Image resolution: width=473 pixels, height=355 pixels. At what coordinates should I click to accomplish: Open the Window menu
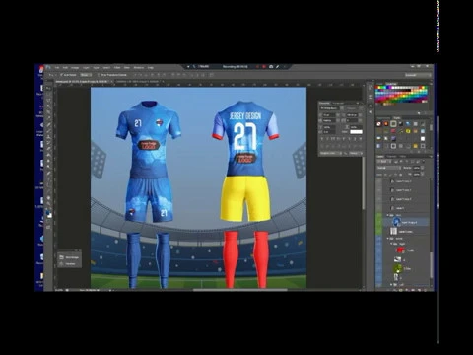[139, 68]
